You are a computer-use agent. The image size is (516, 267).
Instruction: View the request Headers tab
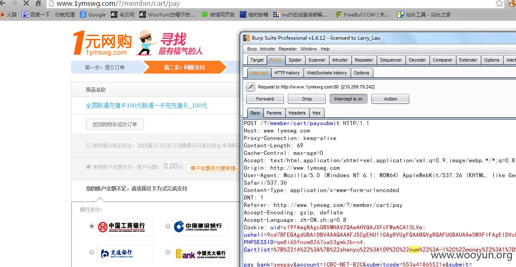[297, 113]
